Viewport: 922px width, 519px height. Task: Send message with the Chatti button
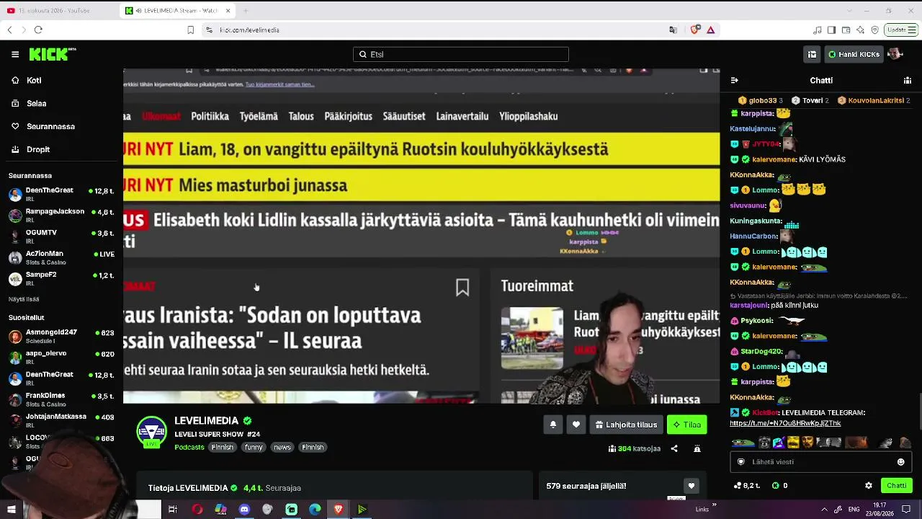pyautogui.click(x=897, y=486)
